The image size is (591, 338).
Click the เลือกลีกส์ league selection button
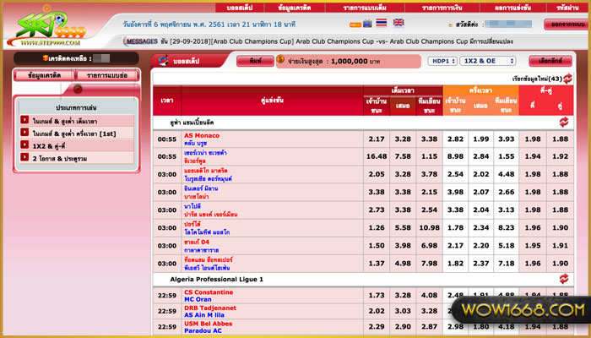(x=550, y=61)
